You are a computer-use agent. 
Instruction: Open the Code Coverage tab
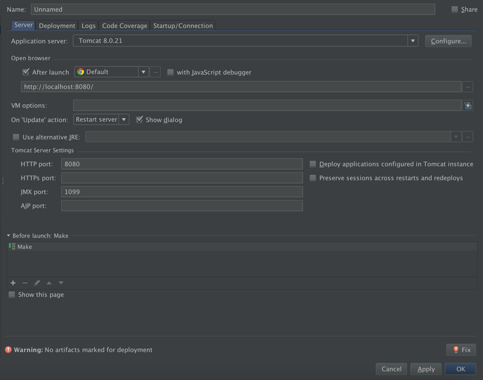coord(124,25)
